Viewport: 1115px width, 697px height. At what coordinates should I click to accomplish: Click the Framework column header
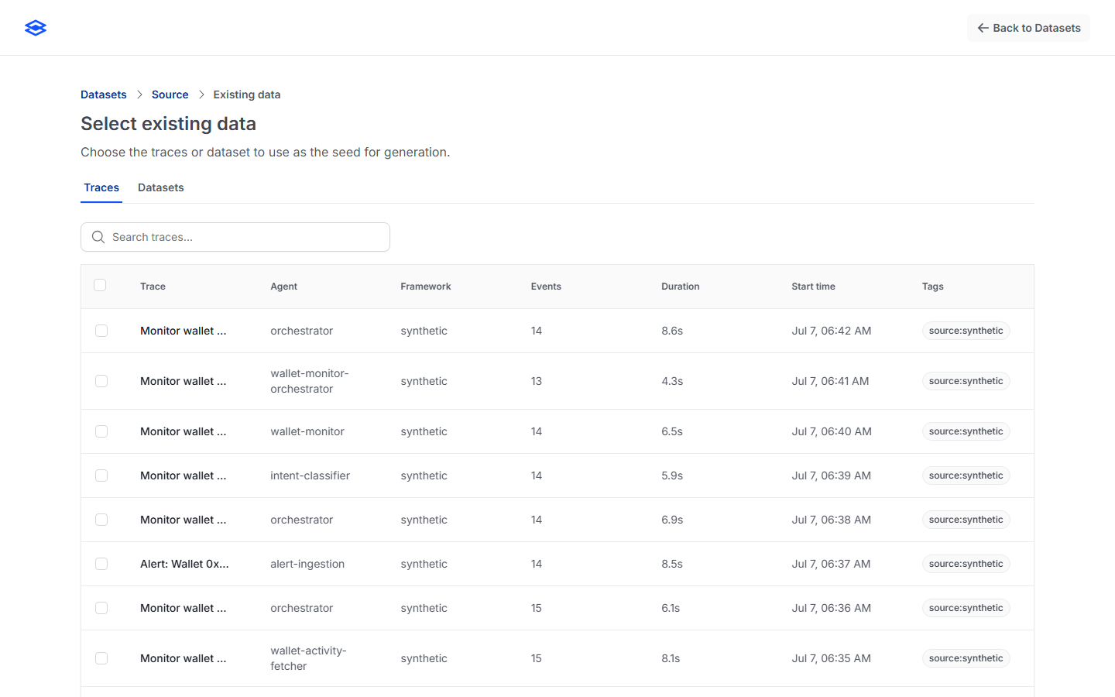pyautogui.click(x=426, y=287)
